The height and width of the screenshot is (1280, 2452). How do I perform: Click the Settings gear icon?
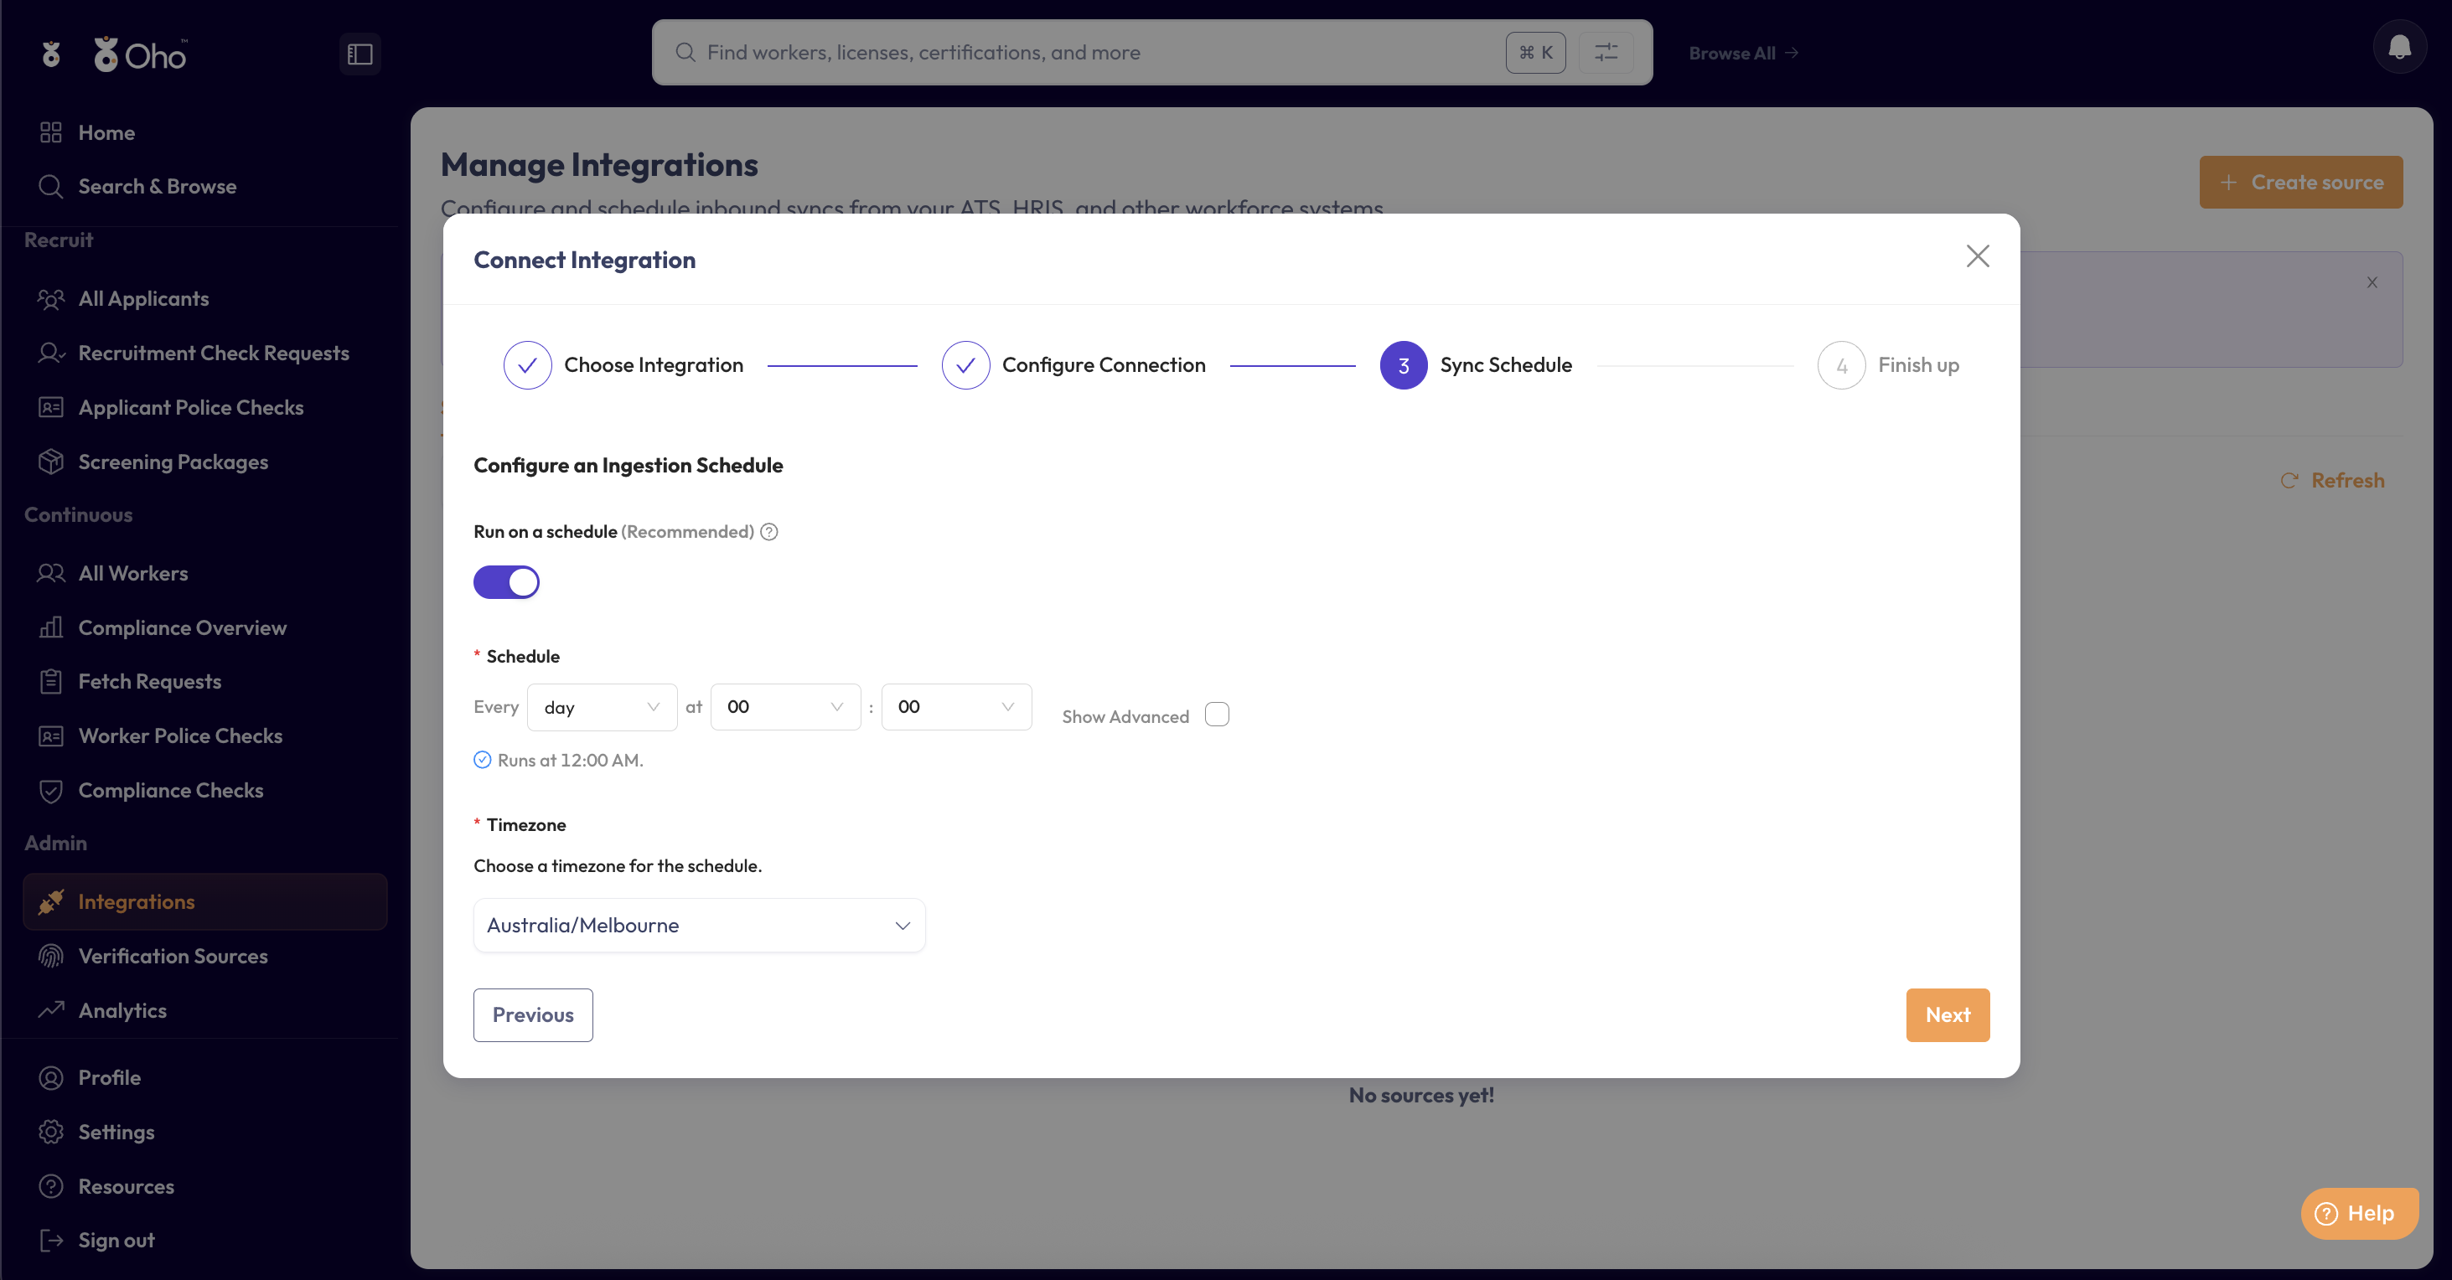[50, 1132]
